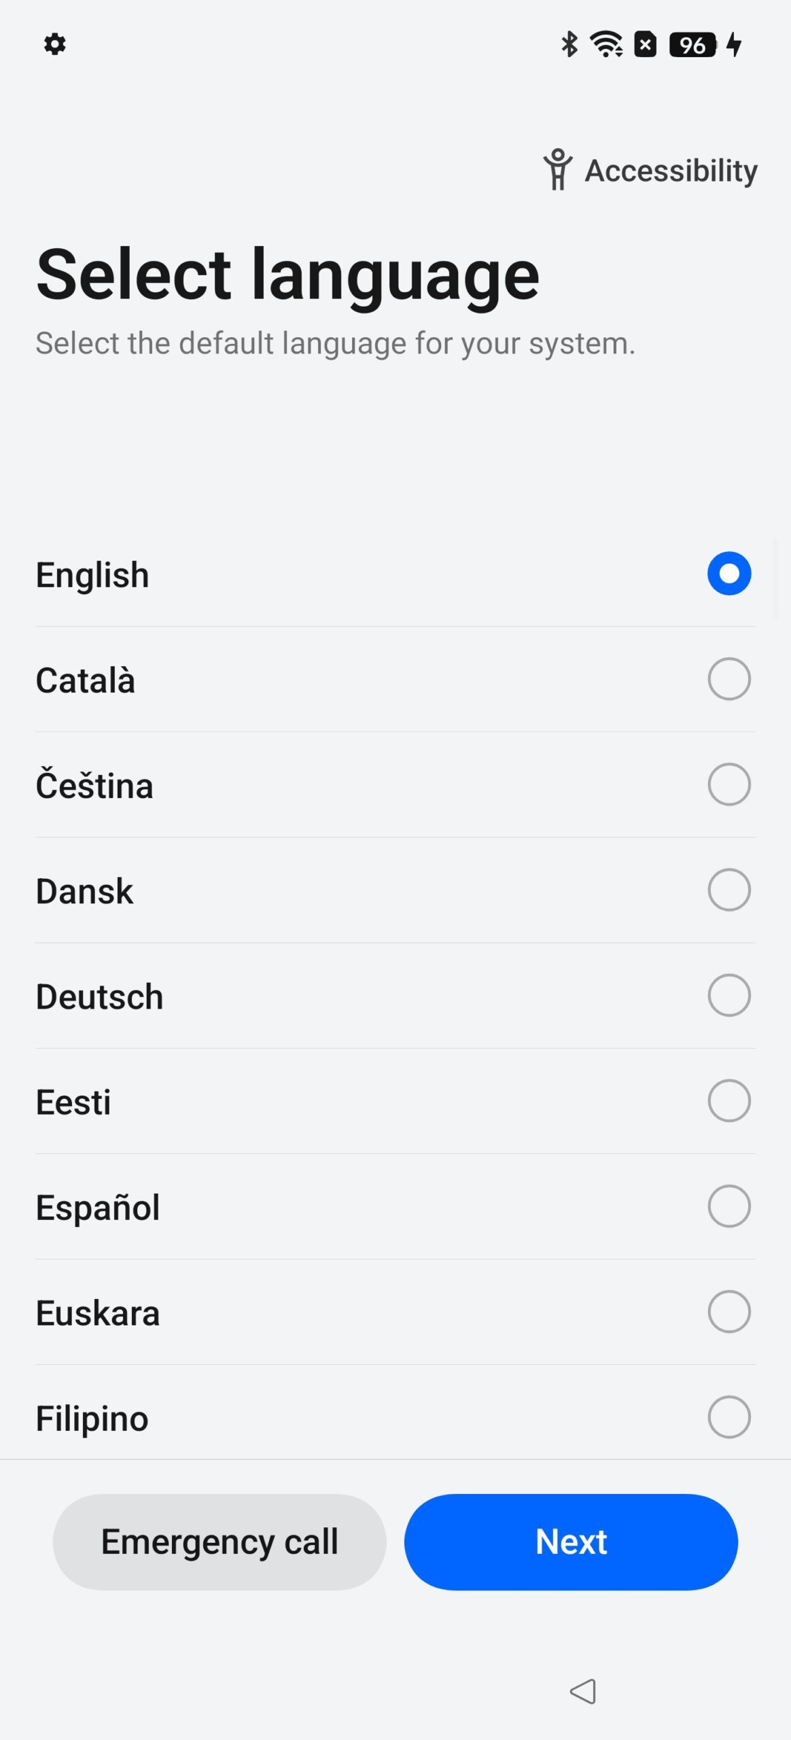The height and width of the screenshot is (1740, 791).
Task: Tap the settings gear icon in status bar
Action: pos(55,45)
